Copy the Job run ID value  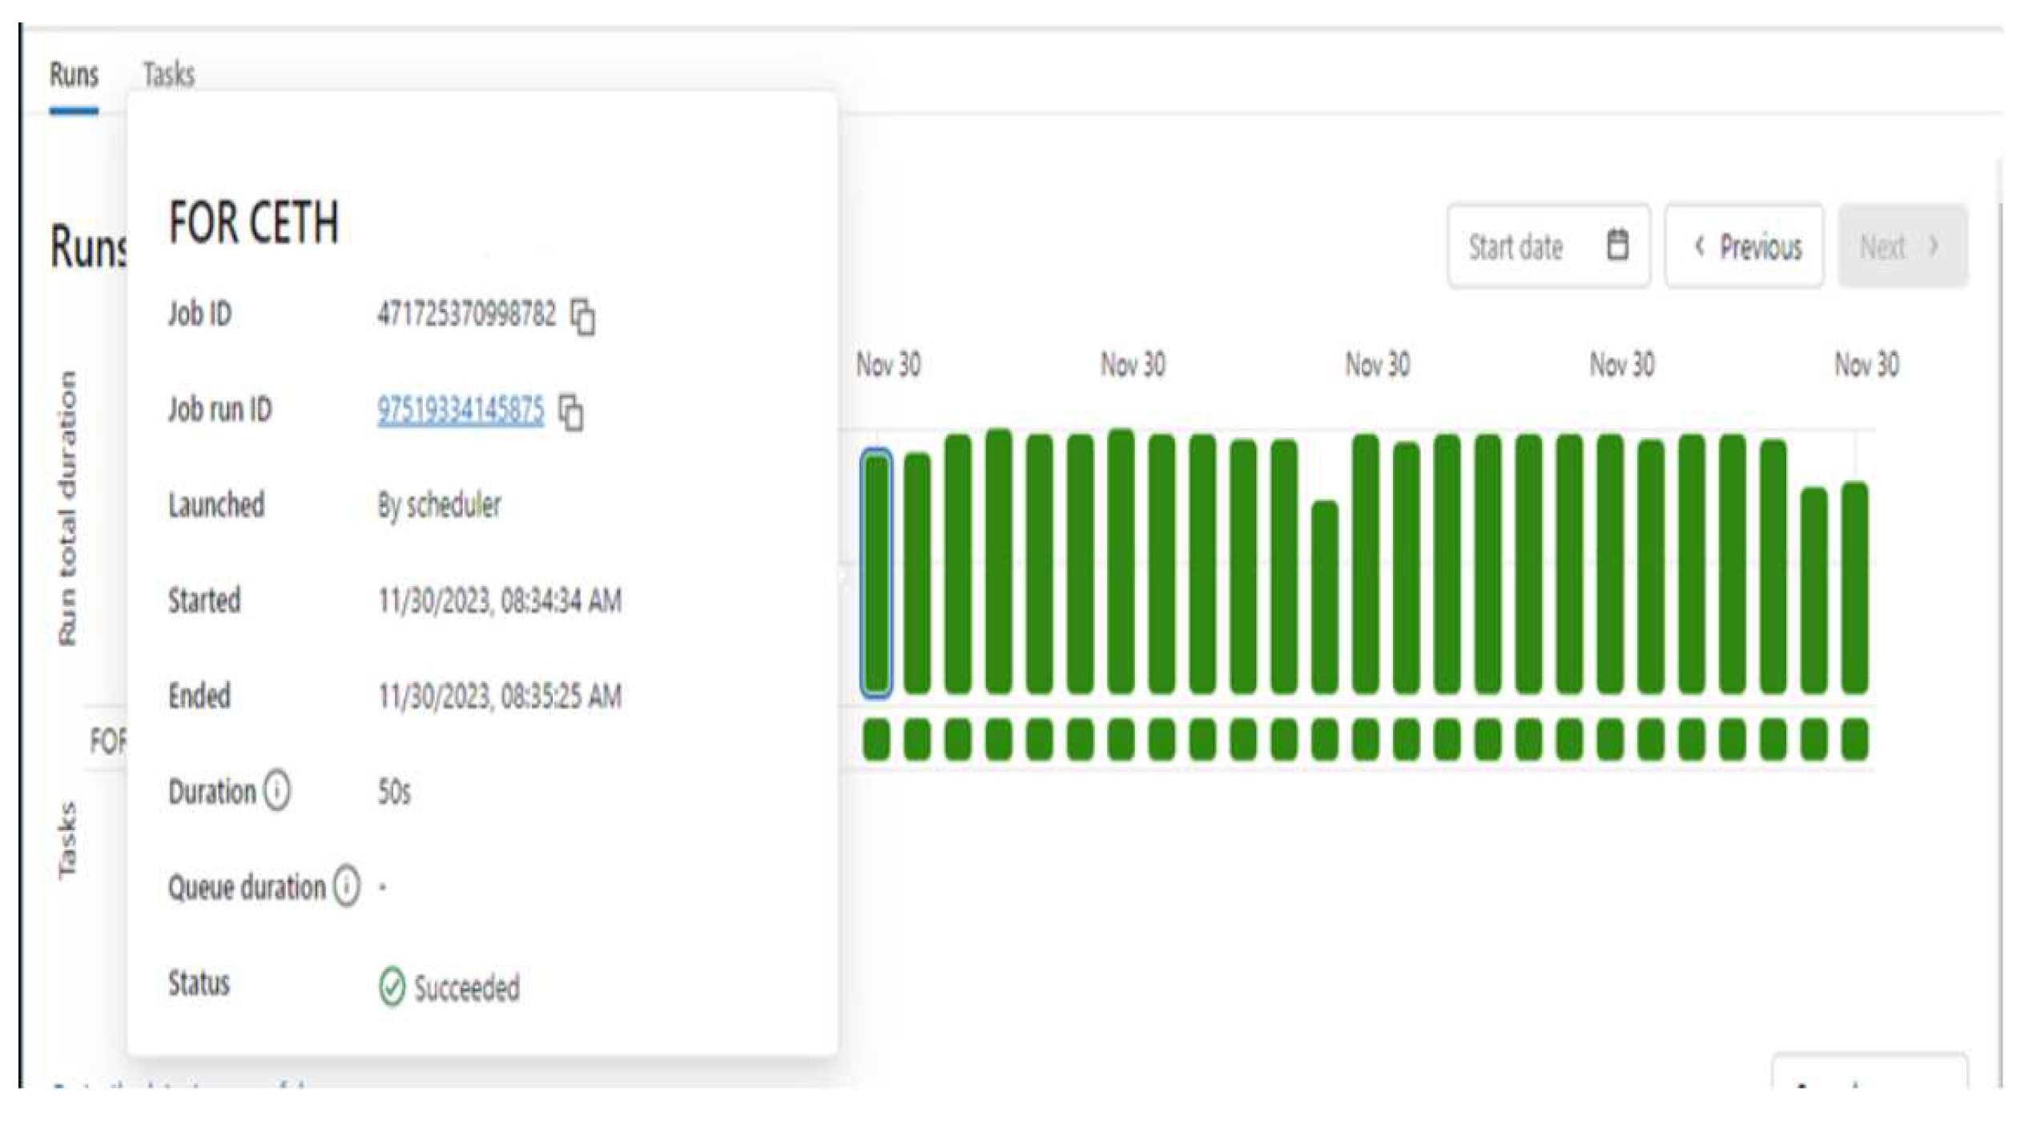point(571,412)
